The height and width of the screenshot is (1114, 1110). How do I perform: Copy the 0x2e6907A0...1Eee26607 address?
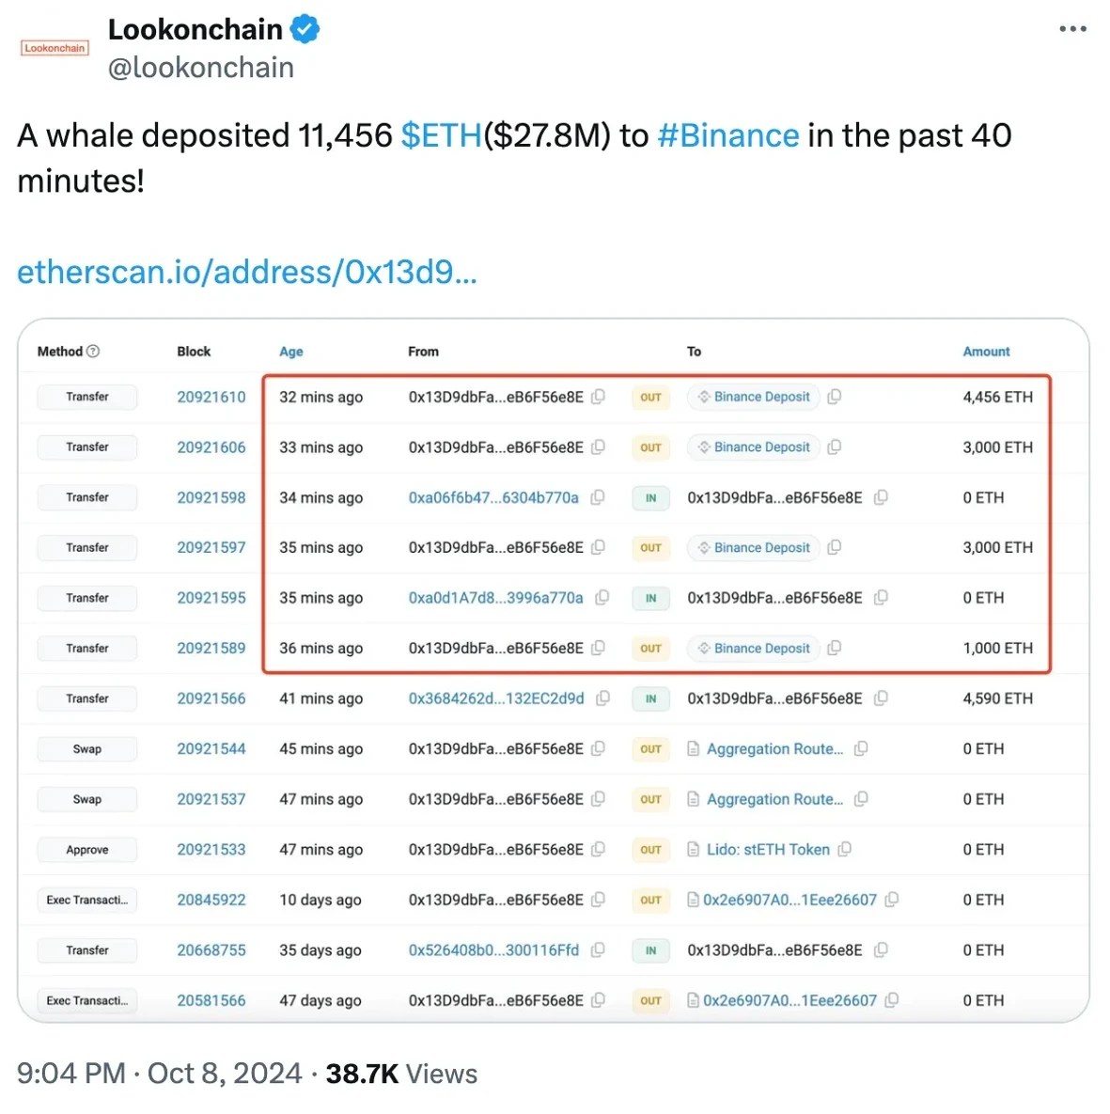[x=893, y=900]
